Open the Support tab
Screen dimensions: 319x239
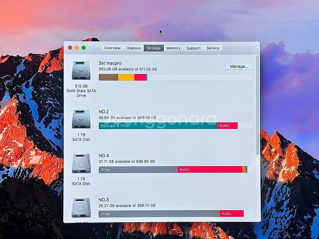193,48
